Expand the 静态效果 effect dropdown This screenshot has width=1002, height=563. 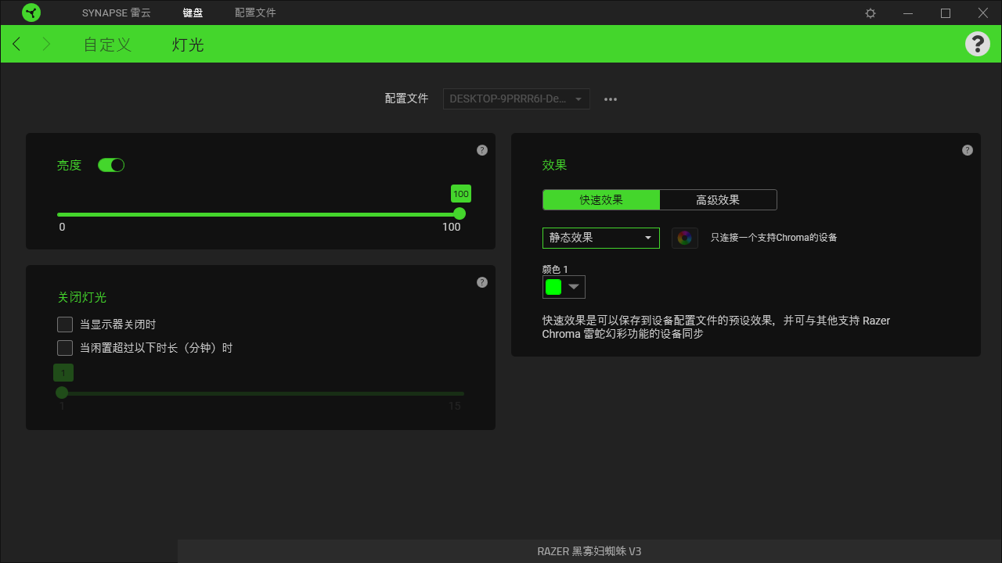[601, 238]
